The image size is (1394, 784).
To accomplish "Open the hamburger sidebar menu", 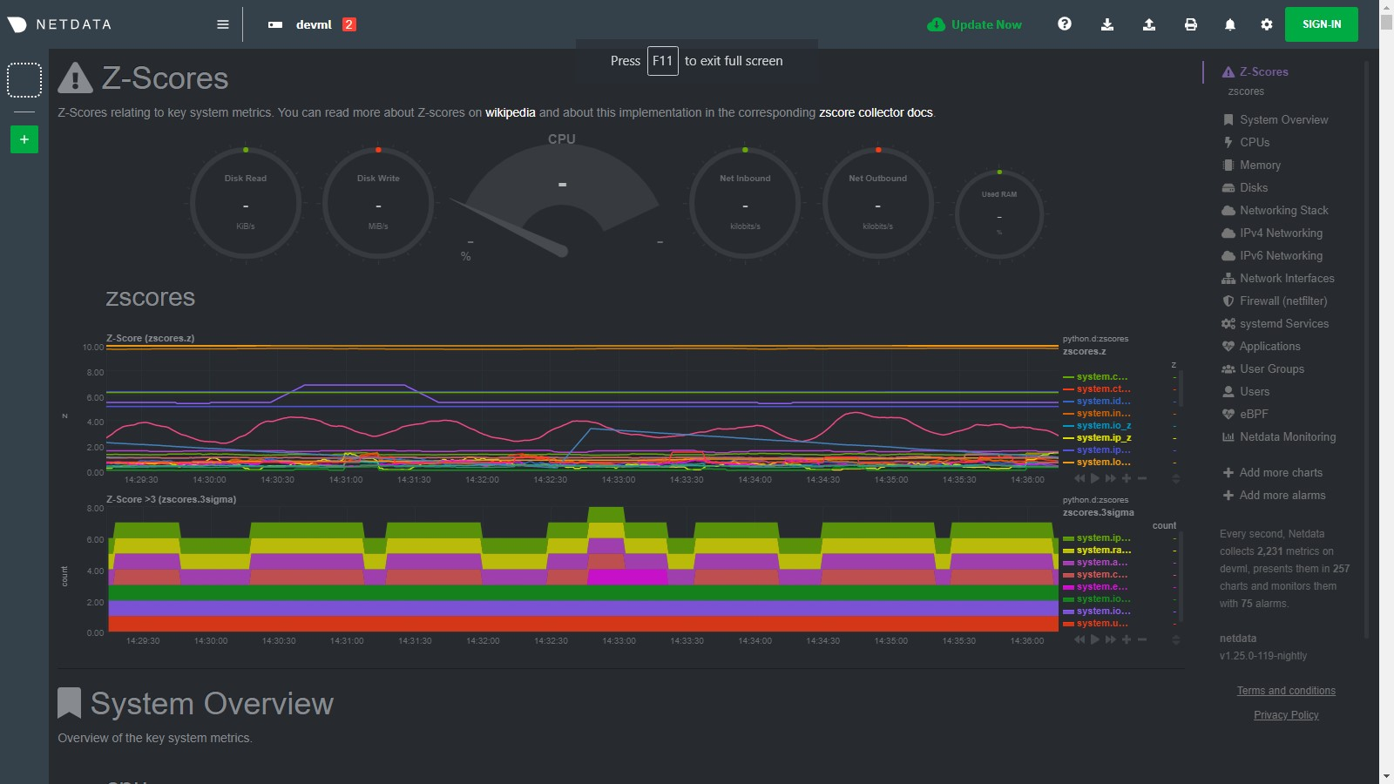I will click(222, 24).
